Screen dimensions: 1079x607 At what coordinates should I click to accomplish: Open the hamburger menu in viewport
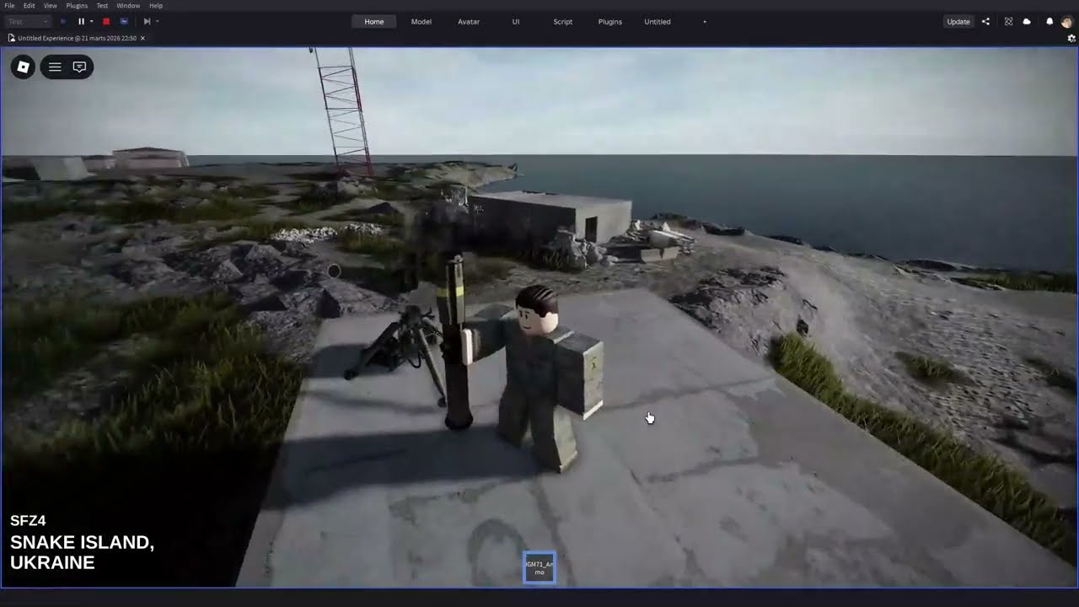point(55,67)
